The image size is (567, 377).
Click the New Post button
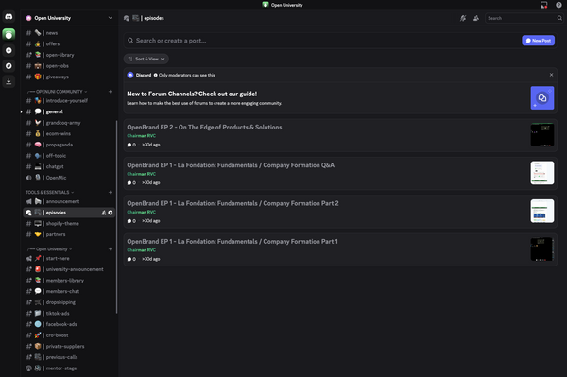click(538, 41)
